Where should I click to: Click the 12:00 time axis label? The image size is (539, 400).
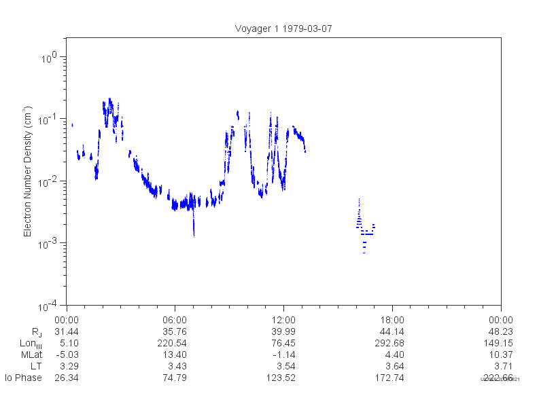tap(283, 320)
